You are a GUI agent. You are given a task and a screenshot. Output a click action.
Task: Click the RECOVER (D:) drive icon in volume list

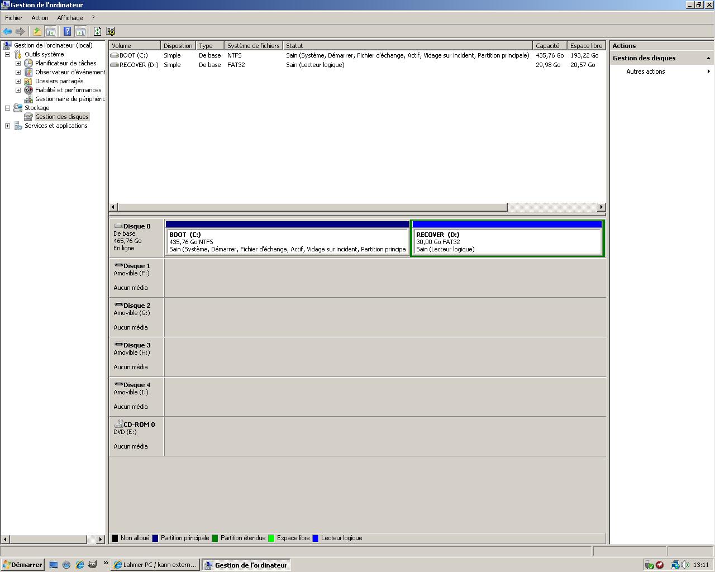click(x=115, y=65)
